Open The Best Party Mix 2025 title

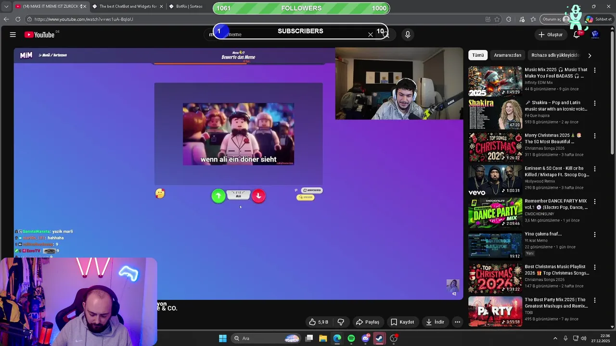[556, 303]
